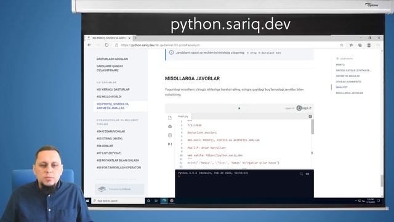Run the embedded repl.it code with play button
The width and height of the screenshot is (394, 222).
click(x=239, y=109)
